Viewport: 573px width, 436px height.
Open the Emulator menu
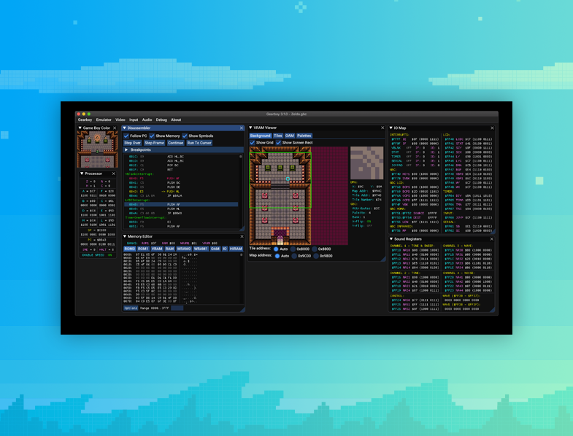[x=104, y=120]
